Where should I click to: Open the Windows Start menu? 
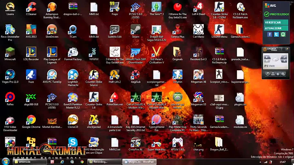click(5, 161)
